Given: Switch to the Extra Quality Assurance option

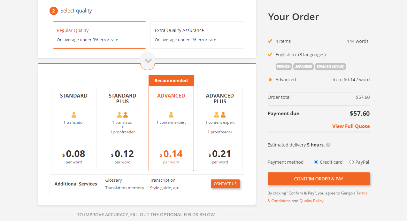Looking at the screenshot, I should pos(197,35).
